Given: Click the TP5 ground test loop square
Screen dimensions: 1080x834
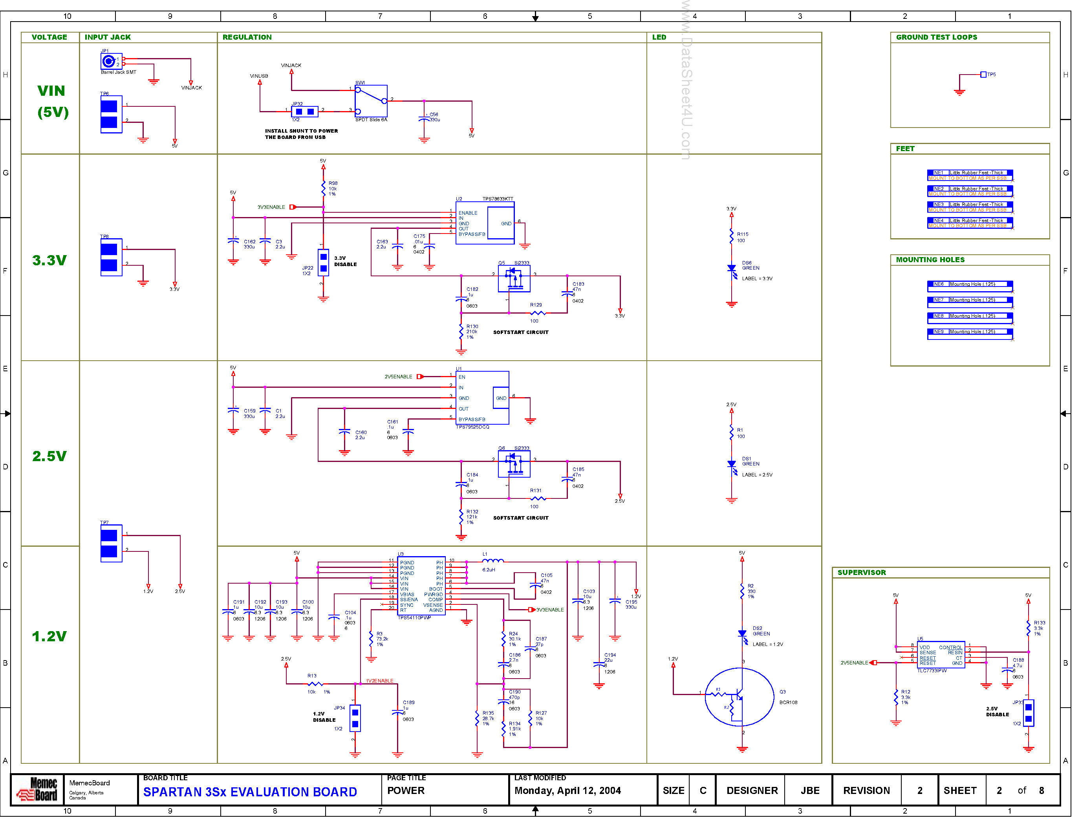Looking at the screenshot, I should [983, 75].
